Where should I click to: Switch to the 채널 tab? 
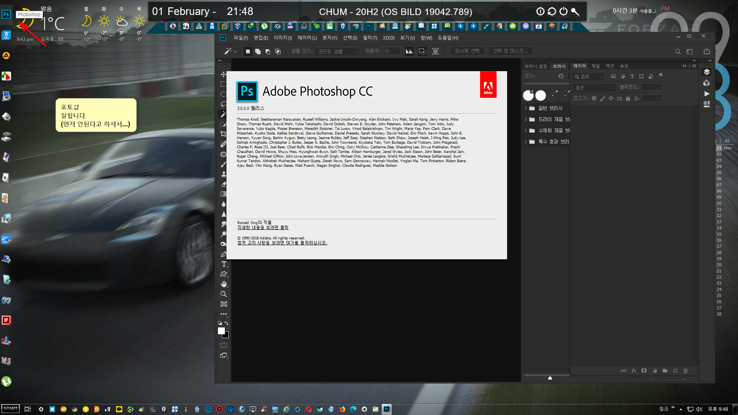[595, 66]
